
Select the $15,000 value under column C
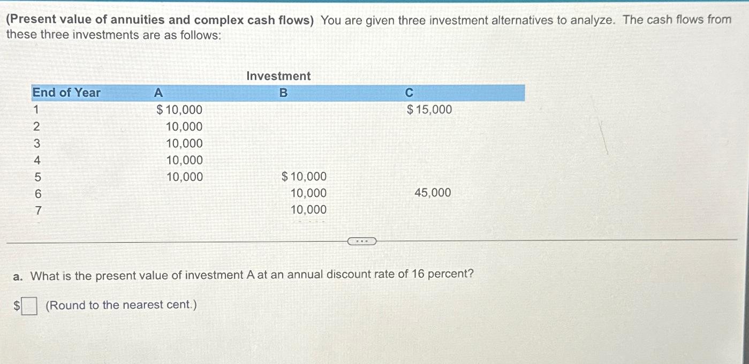429,109
